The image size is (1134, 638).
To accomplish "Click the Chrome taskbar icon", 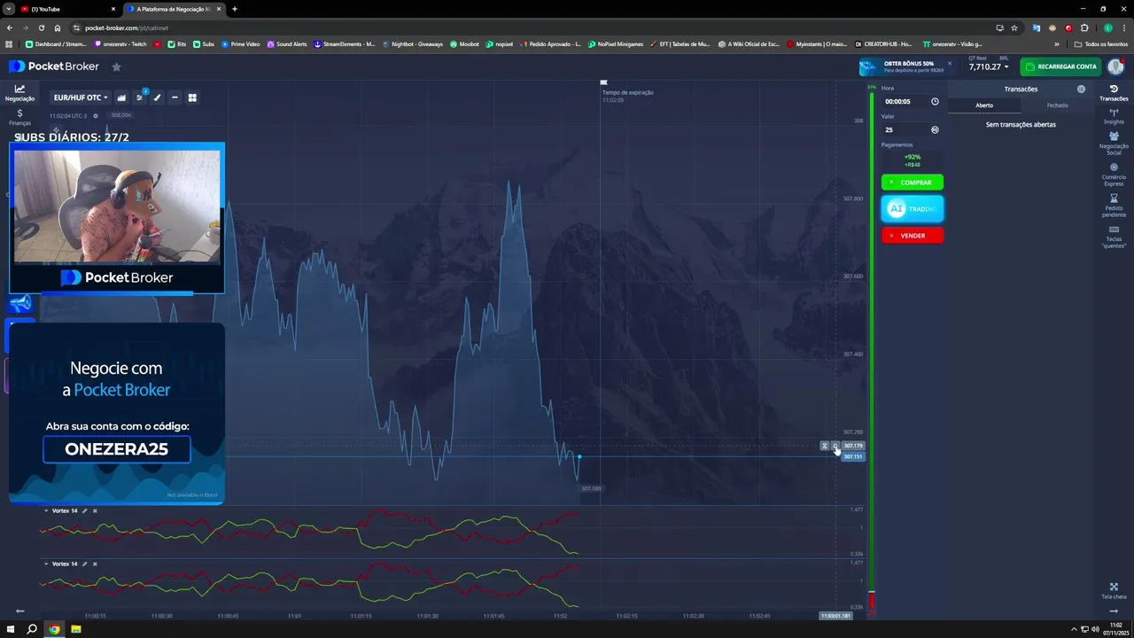I will tap(54, 629).
